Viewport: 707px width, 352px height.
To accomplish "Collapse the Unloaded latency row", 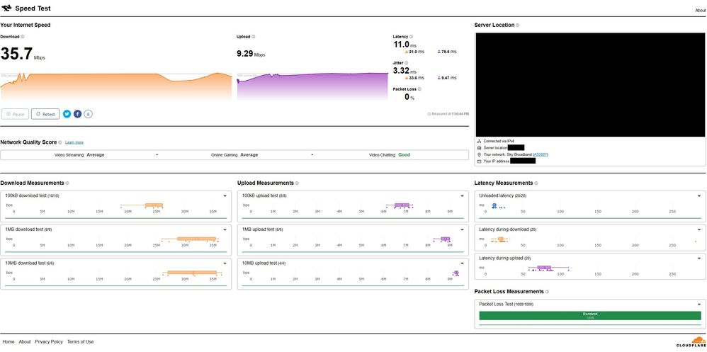I will [x=700, y=195].
